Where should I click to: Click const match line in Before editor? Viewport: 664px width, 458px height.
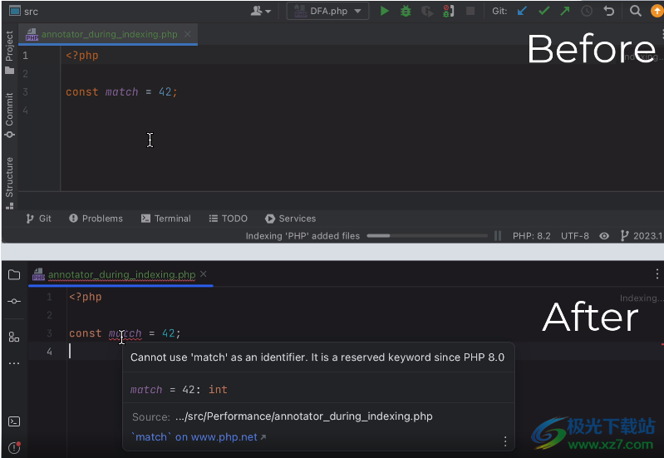click(x=121, y=92)
